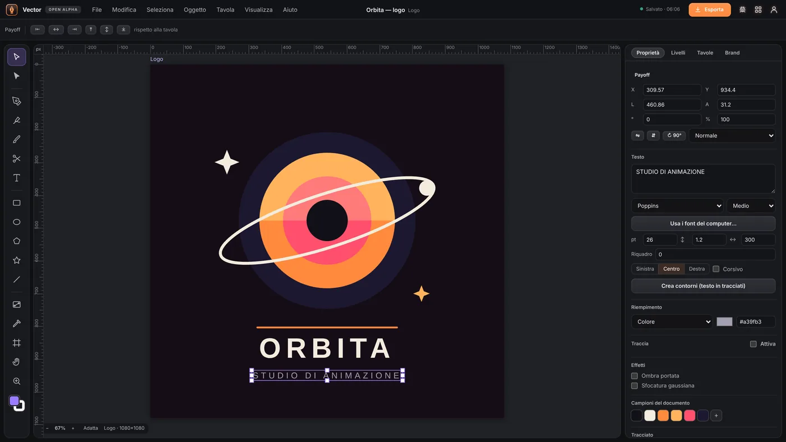Activate the Zoom magnifier tool

point(17,381)
